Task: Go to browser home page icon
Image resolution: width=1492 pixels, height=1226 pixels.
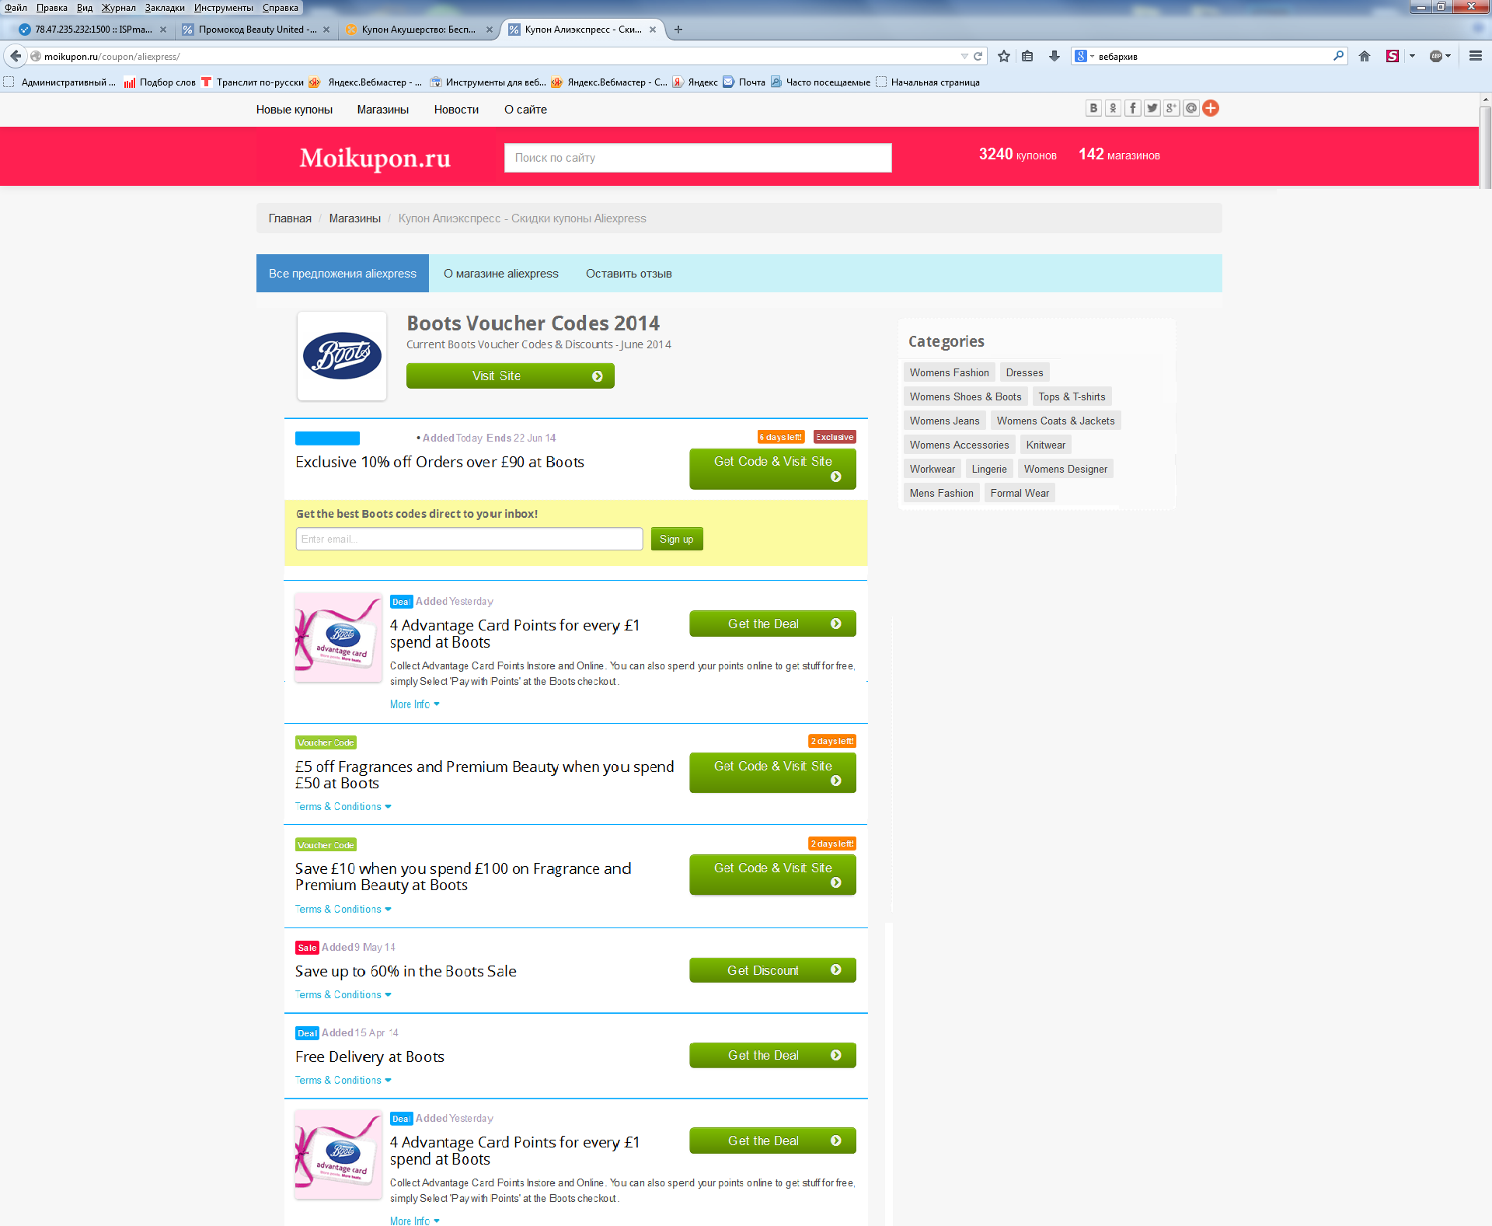Action: 1365,56
